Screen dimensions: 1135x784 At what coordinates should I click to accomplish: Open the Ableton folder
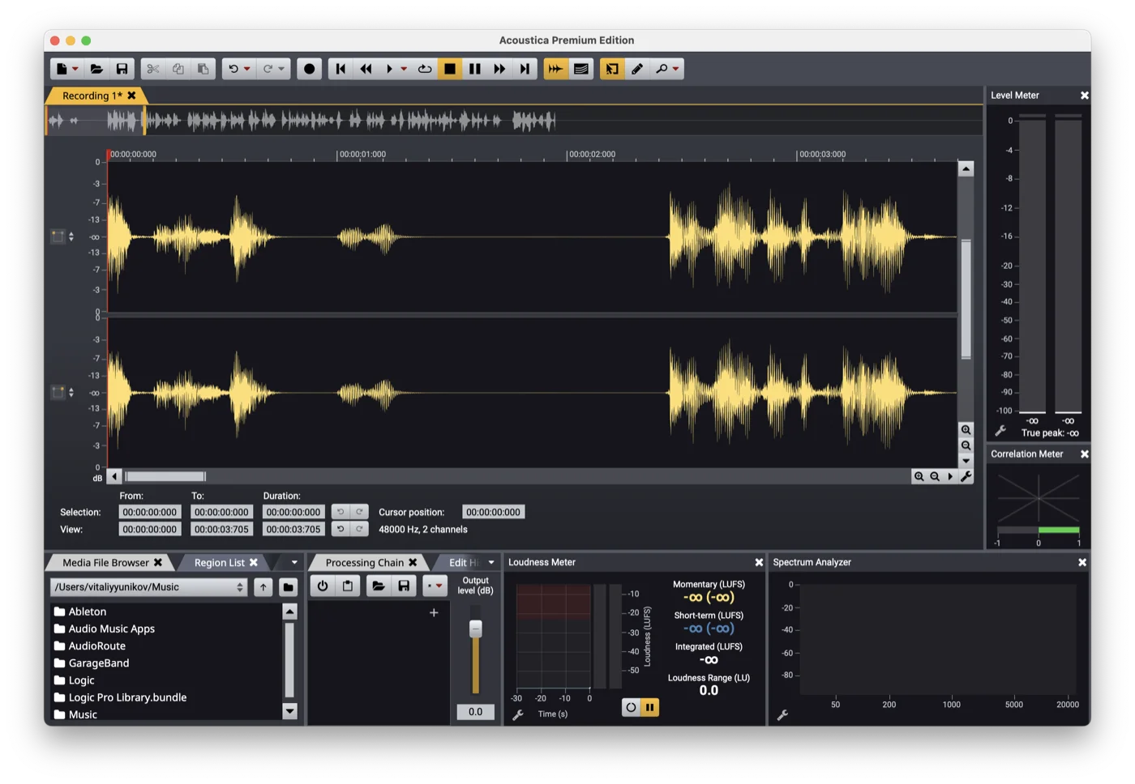[x=88, y=611]
